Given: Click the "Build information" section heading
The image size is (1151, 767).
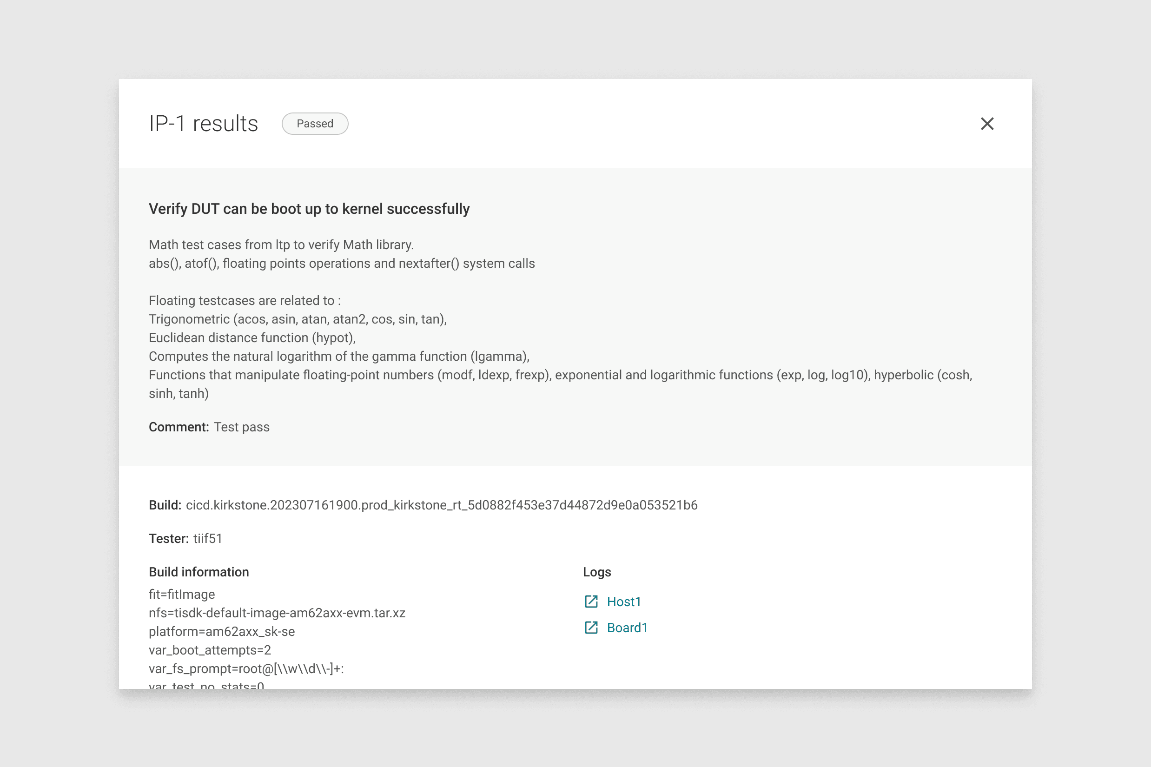Looking at the screenshot, I should (198, 572).
